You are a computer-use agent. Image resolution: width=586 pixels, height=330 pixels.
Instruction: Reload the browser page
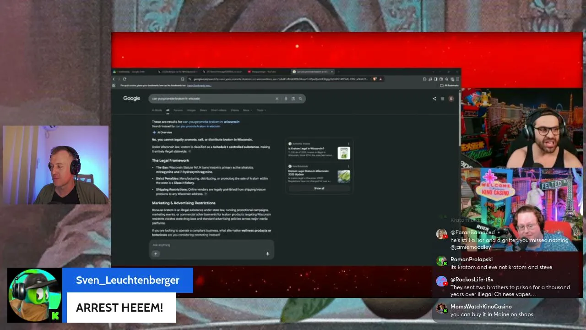[125, 79]
